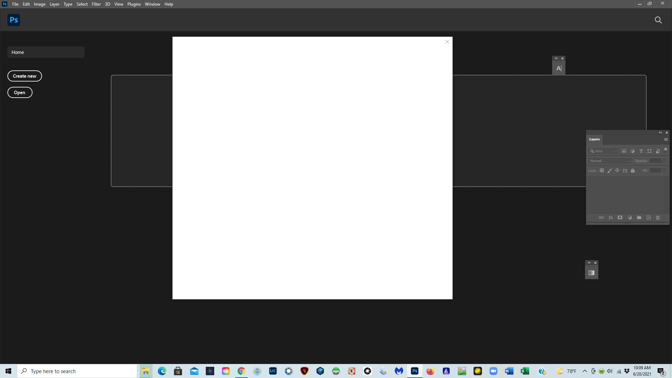Screen dimensions: 672x378
Task: Expand the Opacity value dropdown
Action: coord(665,161)
